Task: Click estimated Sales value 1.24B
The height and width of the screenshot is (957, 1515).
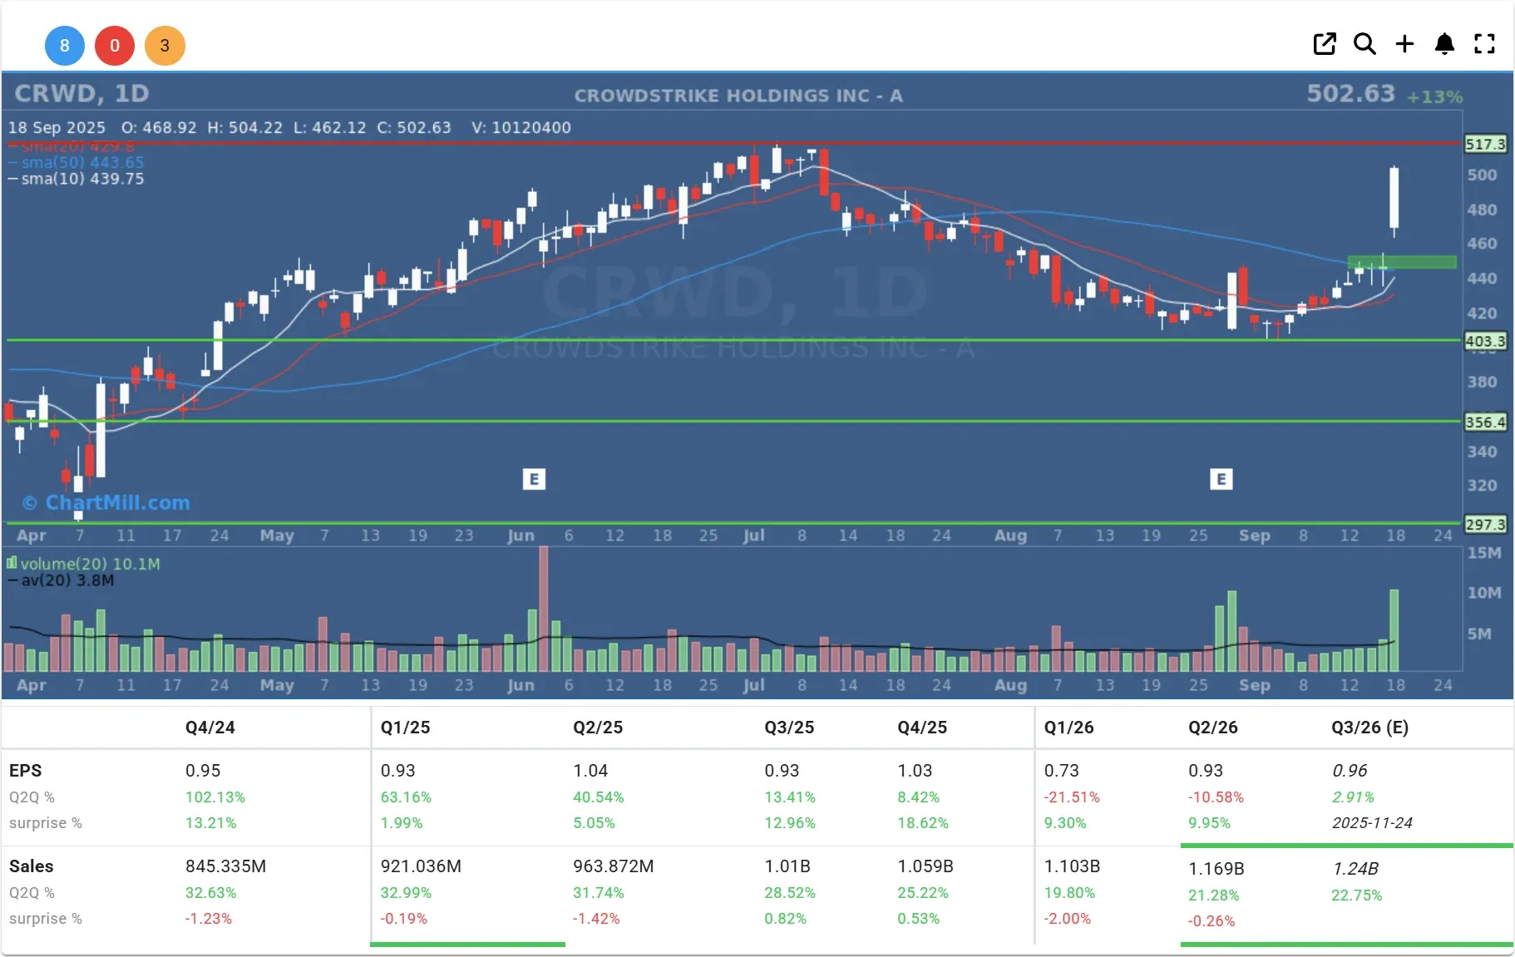Action: coord(1355,869)
